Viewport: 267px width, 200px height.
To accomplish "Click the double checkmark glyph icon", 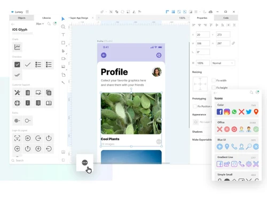I will point(17,75).
